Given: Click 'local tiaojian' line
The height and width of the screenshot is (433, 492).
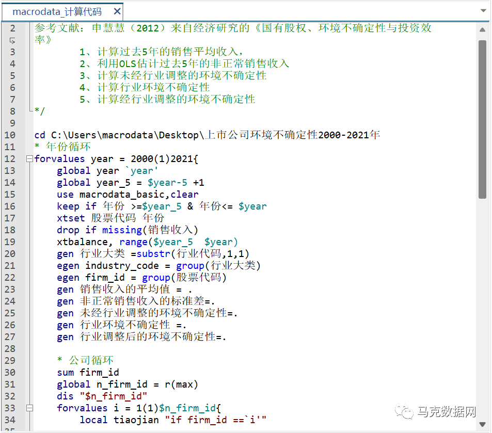Looking at the screenshot, I should click(x=173, y=420).
